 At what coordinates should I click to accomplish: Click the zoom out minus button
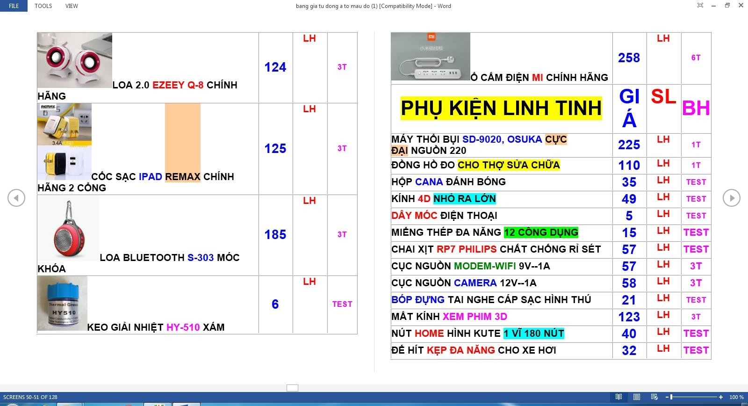[x=666, y=397]
